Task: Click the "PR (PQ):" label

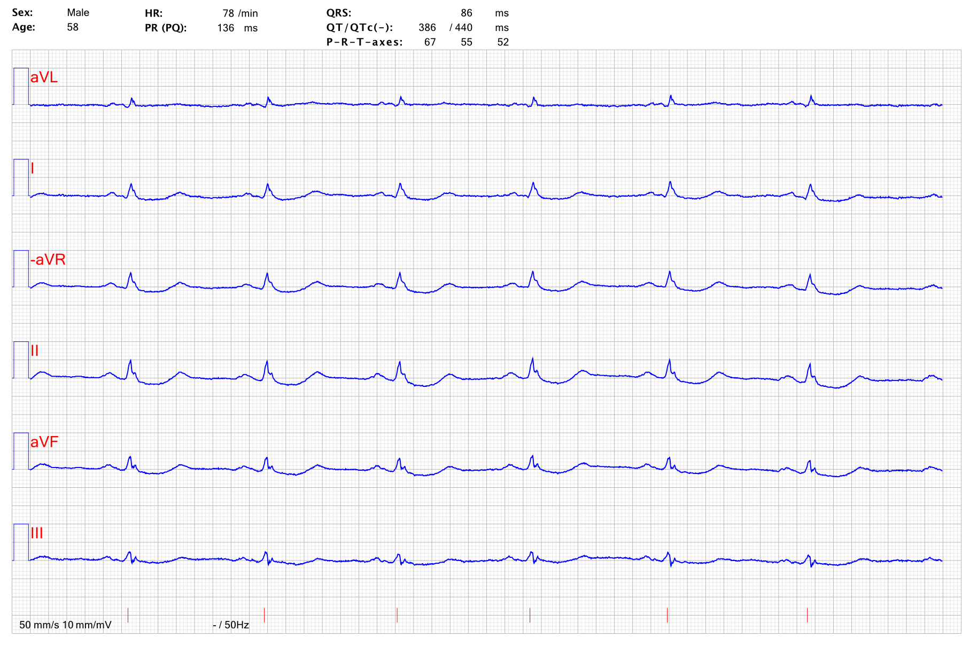Action: (x=166, y=28)
